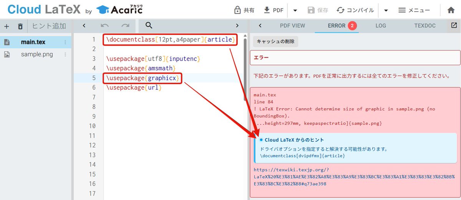Switch to the PDF VIEW tab
Image resolution: width=461 pixels, height=200 pixels.
tap(292, 26)
